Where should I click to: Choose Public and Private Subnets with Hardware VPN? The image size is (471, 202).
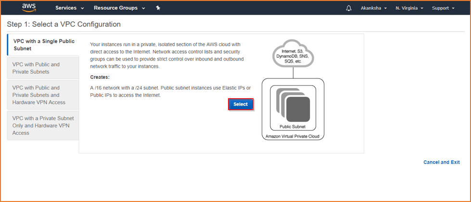(43, 95)
